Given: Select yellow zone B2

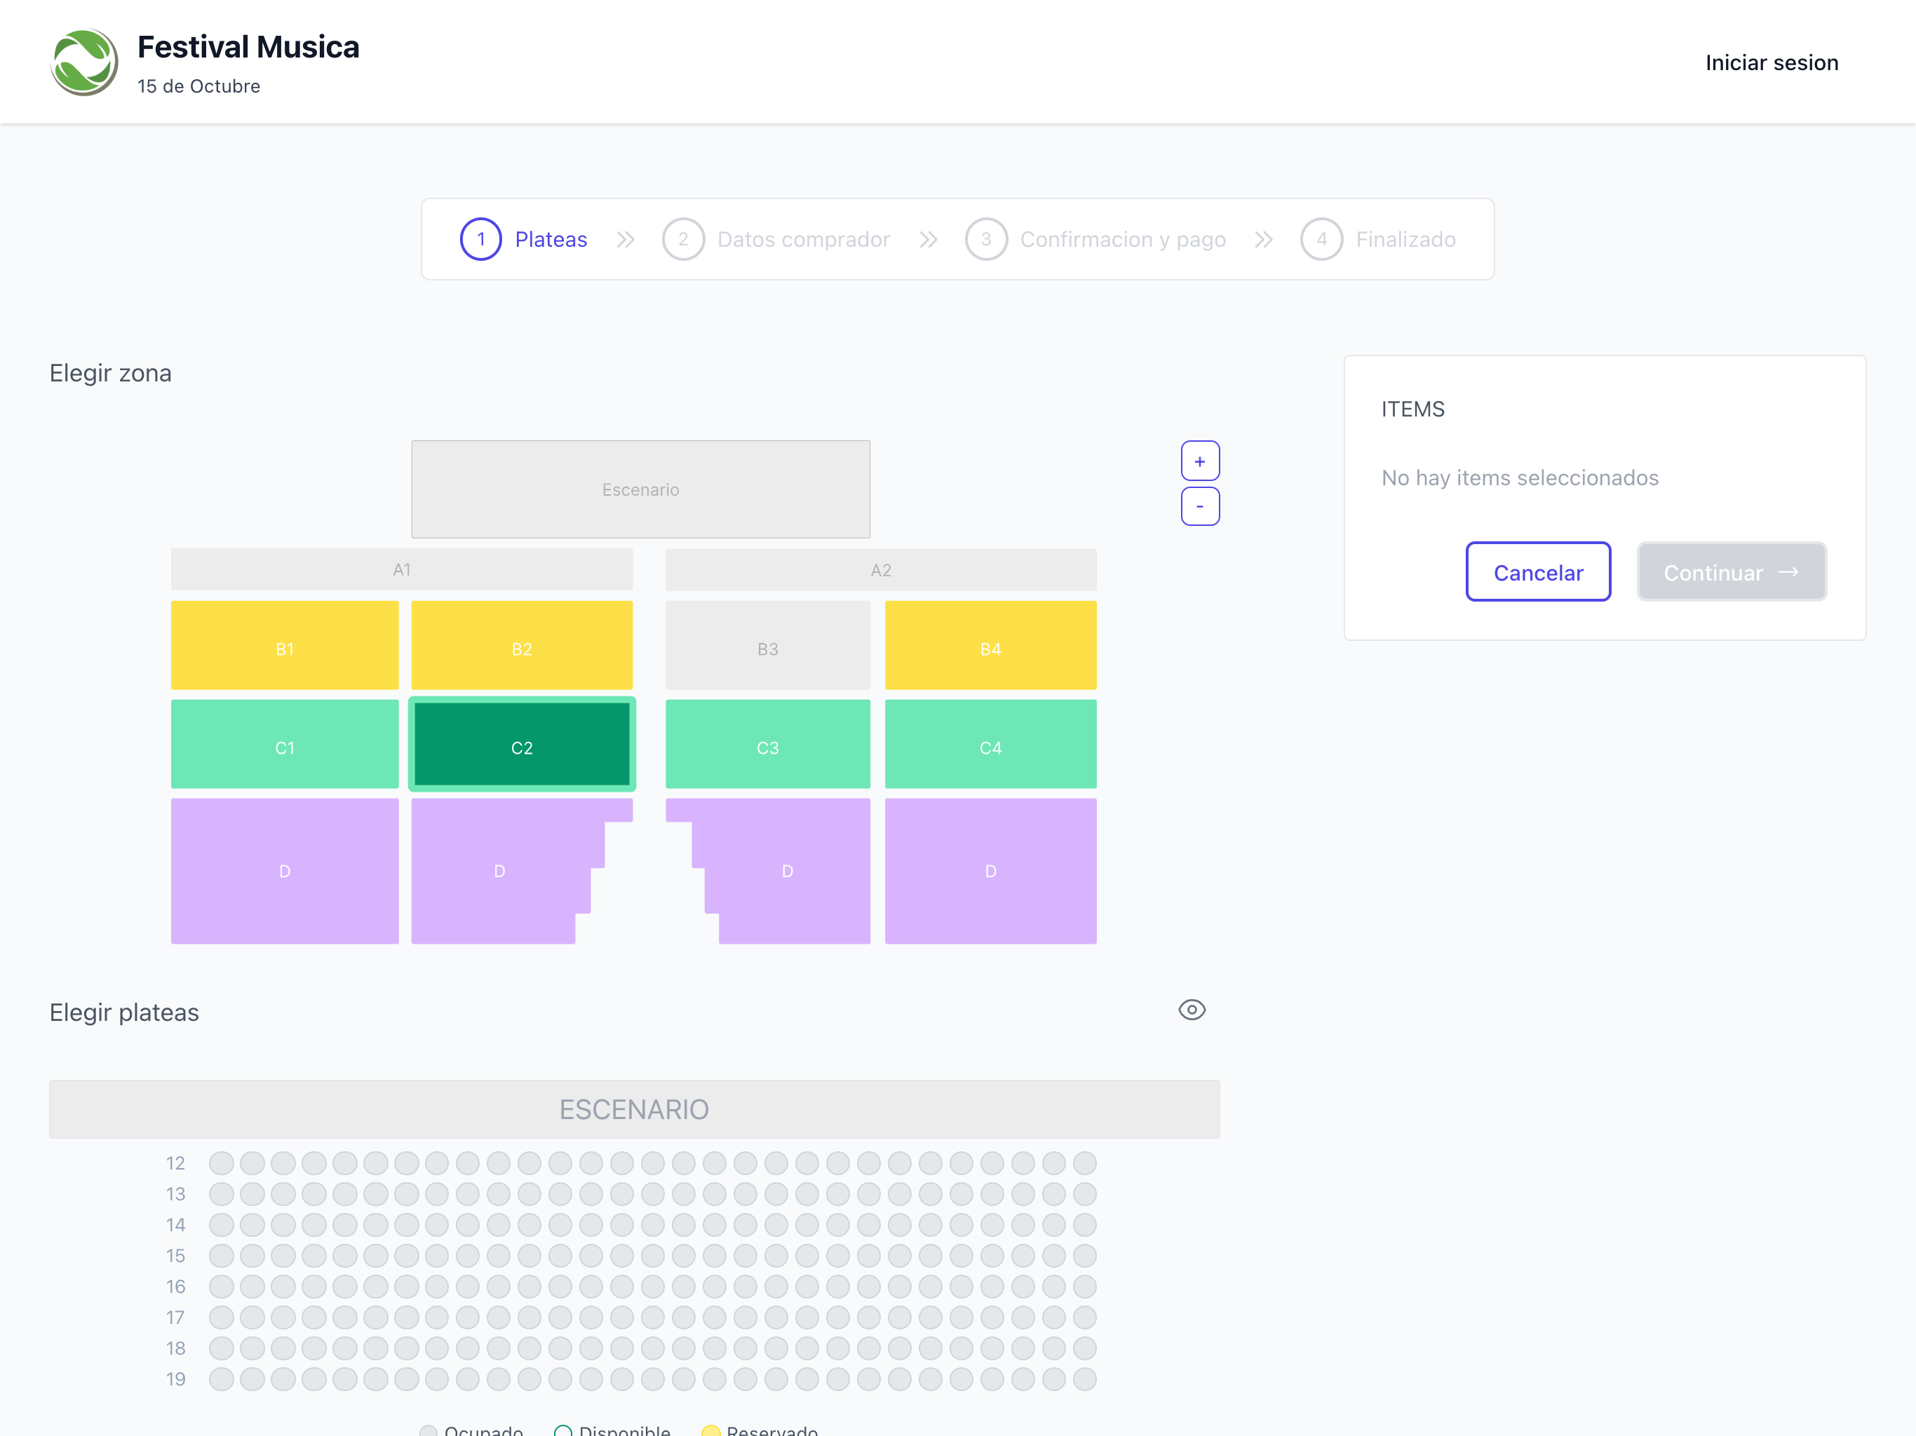Looking at the screenshot, I should pyautogui.click(x=522, y=645).
